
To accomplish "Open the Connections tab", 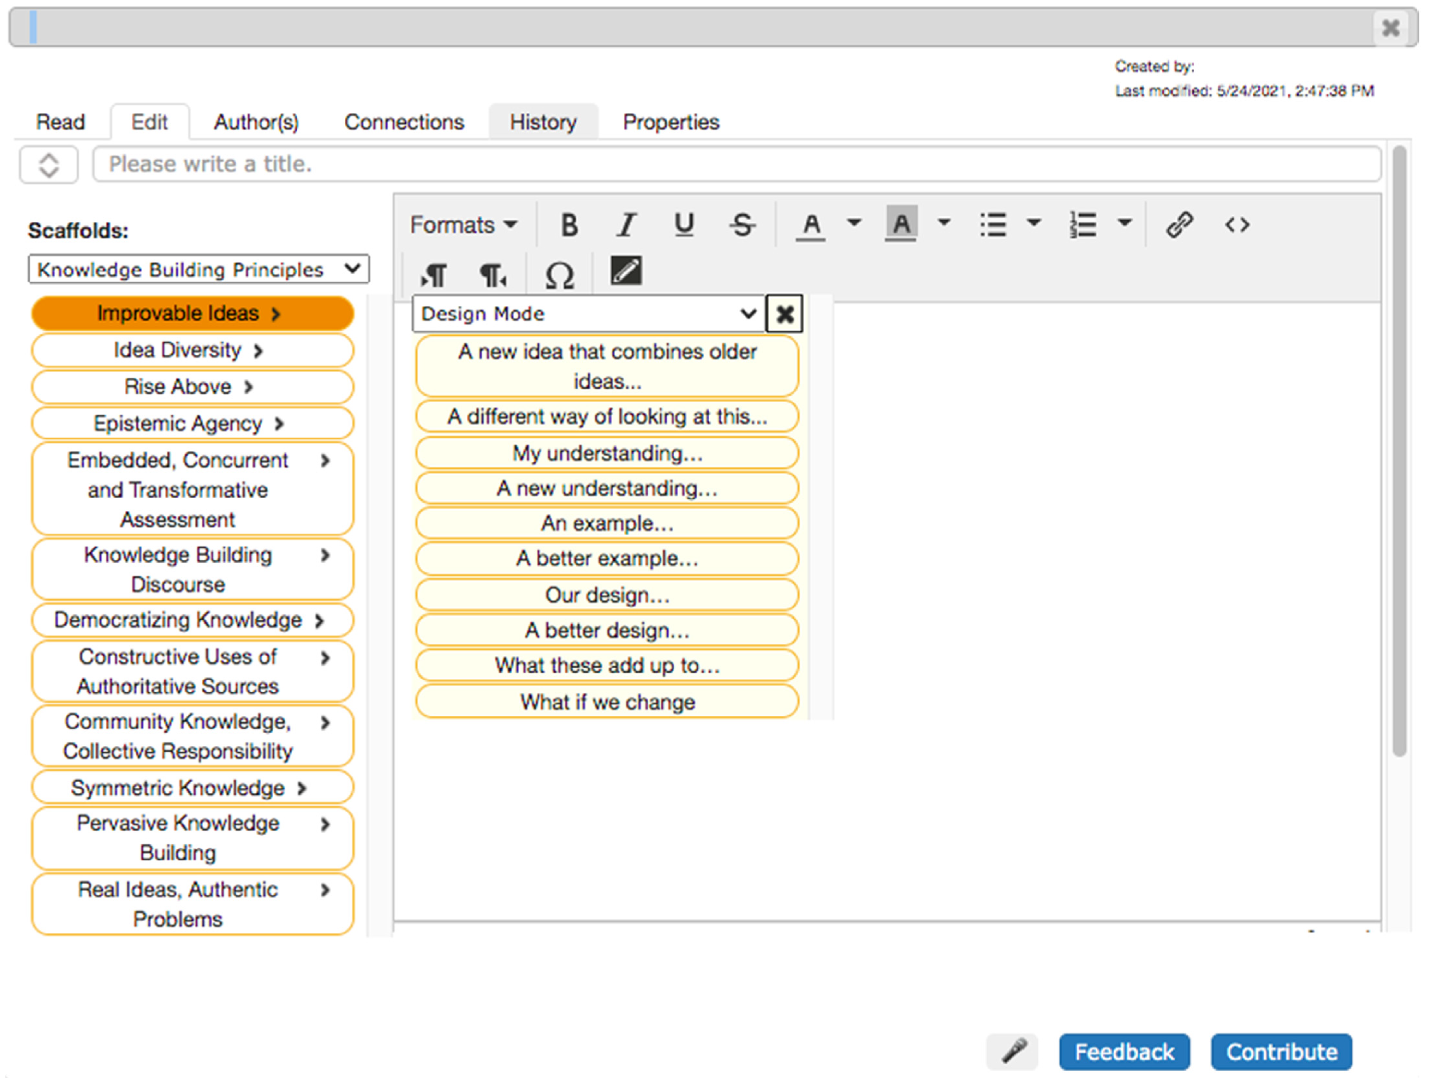I will [404, 122].
